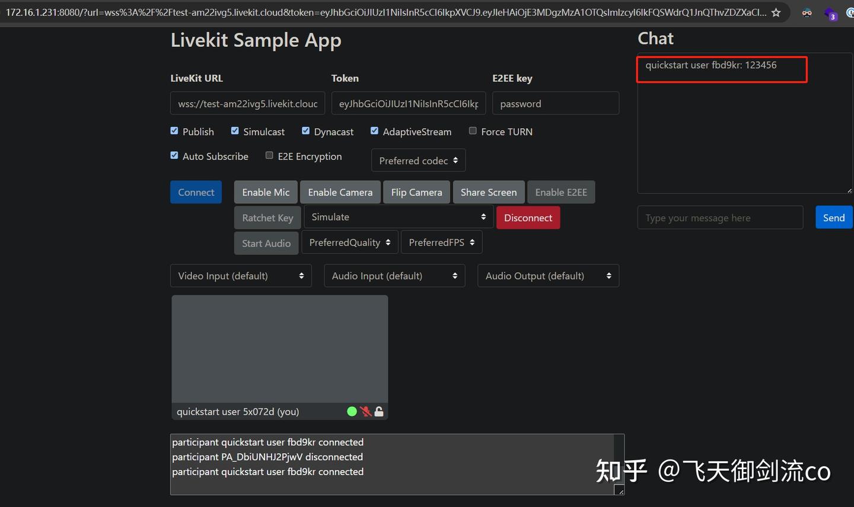Open the purple extension icon with badge 3
Viewport: 854px width, 507px height.
[830, 14]
